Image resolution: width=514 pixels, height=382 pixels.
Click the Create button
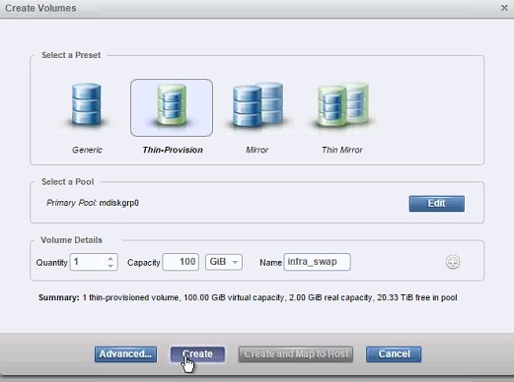[197, 354]
